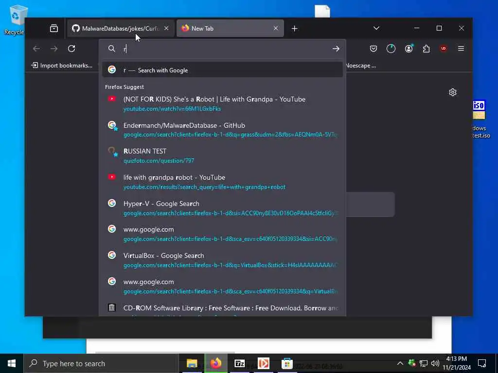This screenshot has width=498, height=373.
Task: Open Microsoft Store from the taskbar
Action: (287, 363)
